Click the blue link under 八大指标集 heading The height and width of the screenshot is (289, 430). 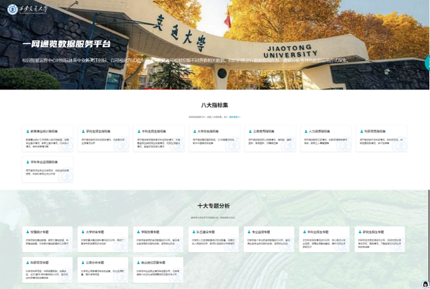(x=234, y=117)
